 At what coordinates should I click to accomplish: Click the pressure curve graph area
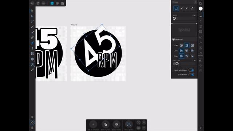[184, 30]
